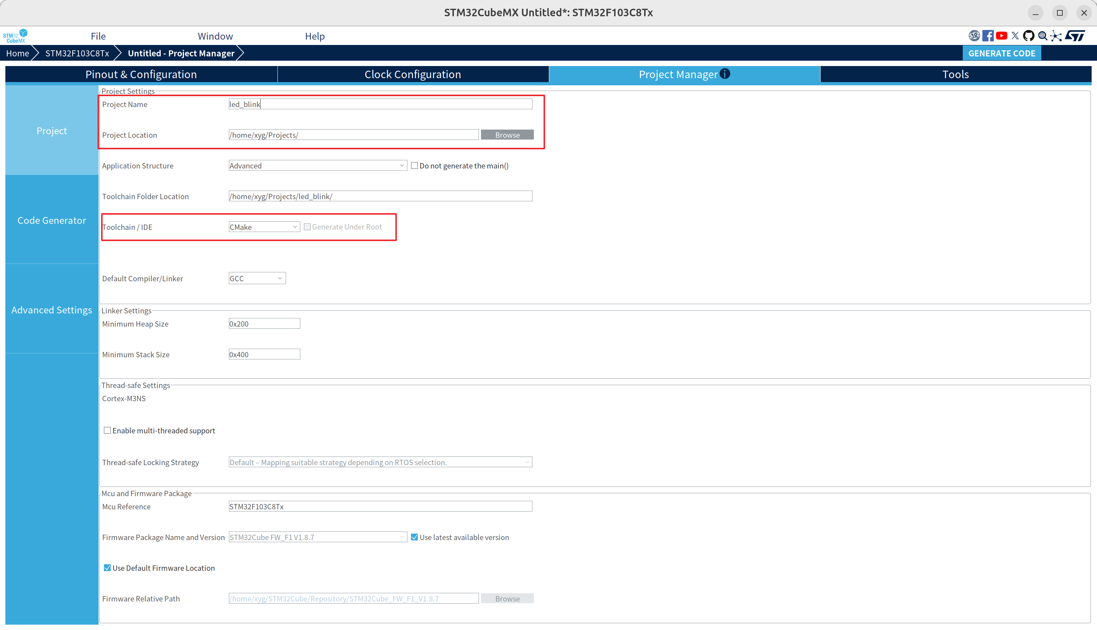
Task: Click the ST community network icon
Action: [1056, 36]
